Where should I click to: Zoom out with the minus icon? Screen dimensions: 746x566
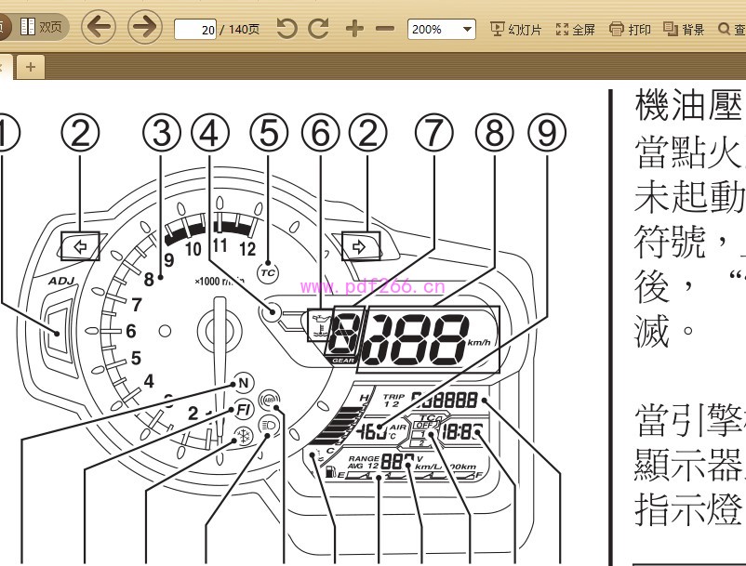click(385, 29)
